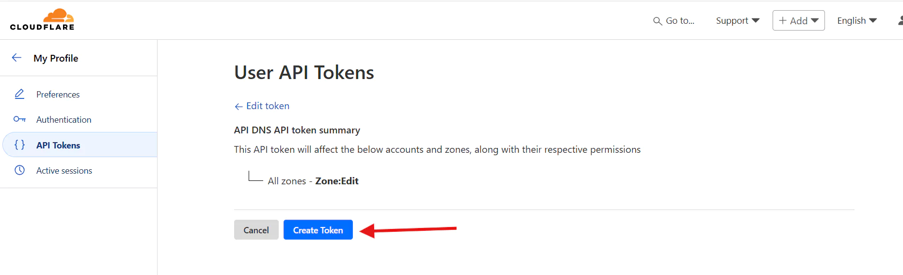Open Active sessions page
903x275 pixels.
click(64, 170)
